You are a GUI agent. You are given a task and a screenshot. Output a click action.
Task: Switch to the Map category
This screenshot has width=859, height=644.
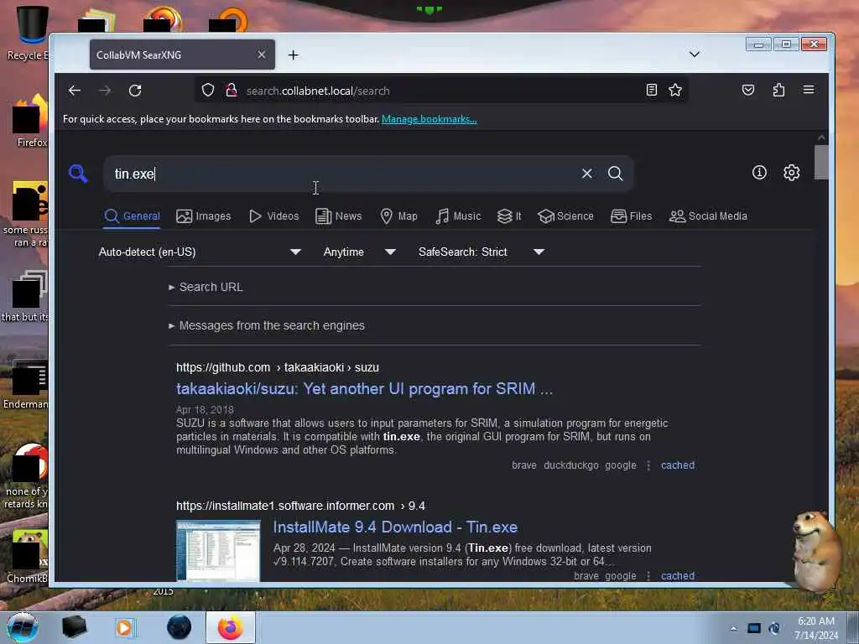click(398, 216)
